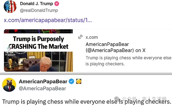Image resolution: width=172 pixels, height=106 pixels.
Task: Open the @realDonaldTrump handle
Action: (39, 11)
